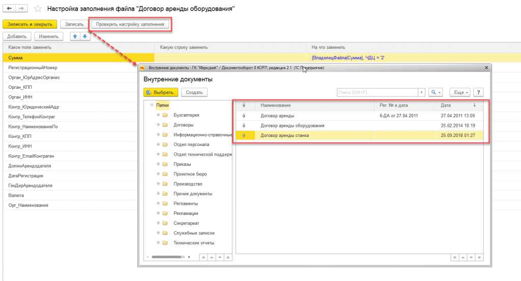Close the Внутренние документы dialog
The height and width of the screenshot is (281, 521).
tap(486, 67)
